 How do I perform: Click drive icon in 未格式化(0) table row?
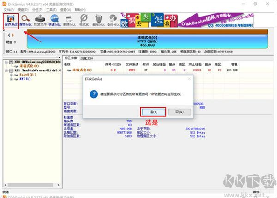[69, 70]
